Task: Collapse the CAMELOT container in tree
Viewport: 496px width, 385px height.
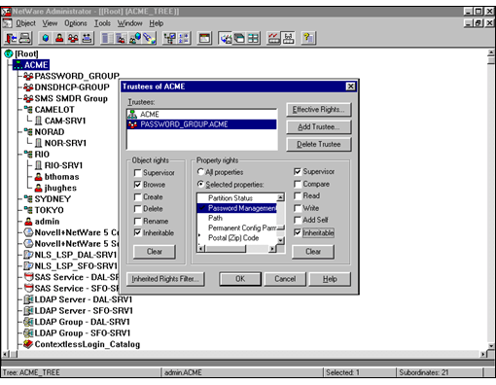Action: click(28, 110)
